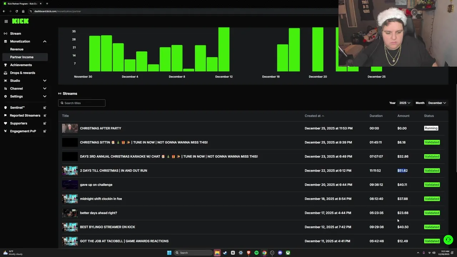Open better days ahead right? stream
The width and height of the screenshot is (457, 257).
(99, 213)
